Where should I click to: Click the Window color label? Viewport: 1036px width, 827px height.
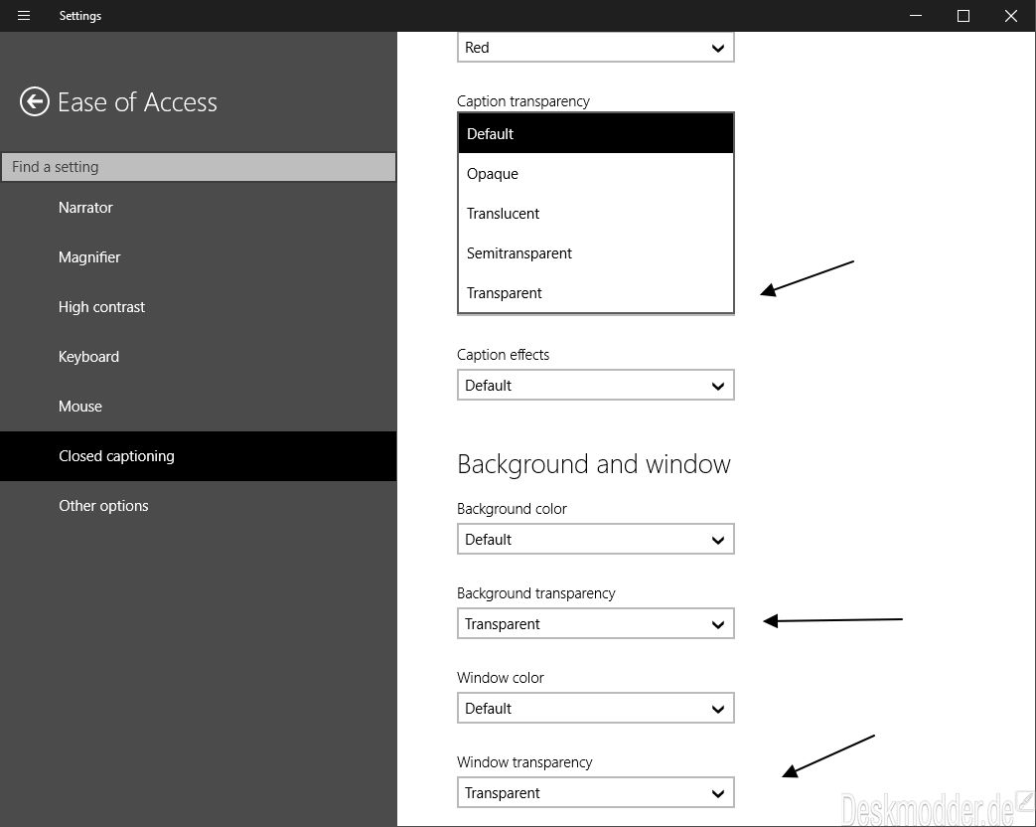(501, 678)
